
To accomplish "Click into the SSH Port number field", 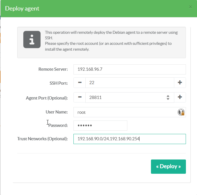I will click(129, 83).
